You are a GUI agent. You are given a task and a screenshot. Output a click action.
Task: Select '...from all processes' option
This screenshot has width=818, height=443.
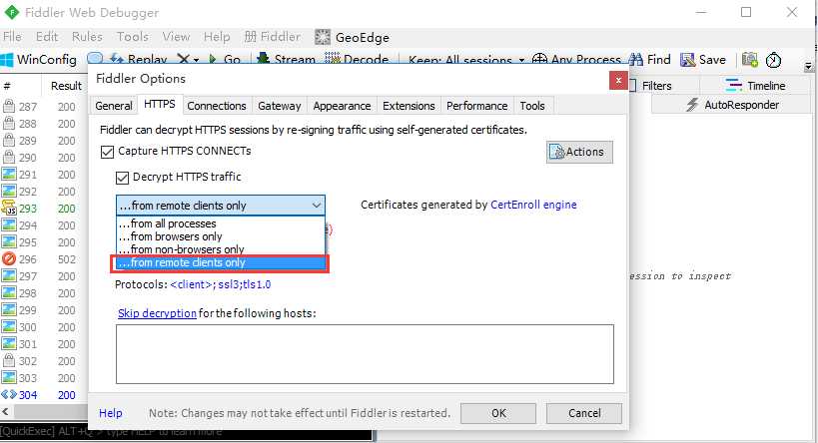pyautogui.click(x=220, y=223)
